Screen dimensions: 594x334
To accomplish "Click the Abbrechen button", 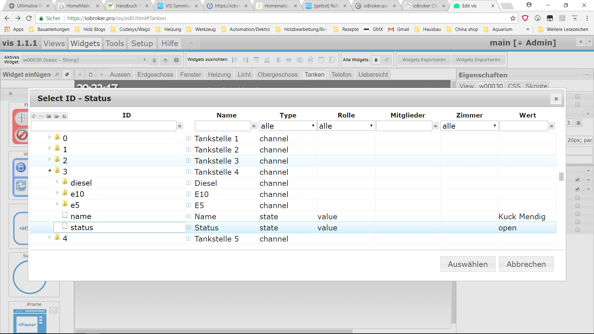I will (x=526, y=264).
